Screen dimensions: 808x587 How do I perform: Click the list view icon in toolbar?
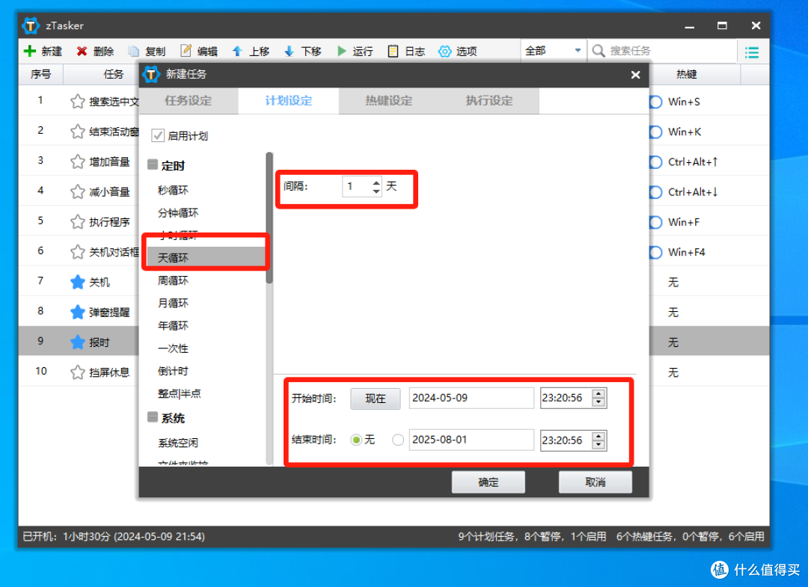pos(752,52)
